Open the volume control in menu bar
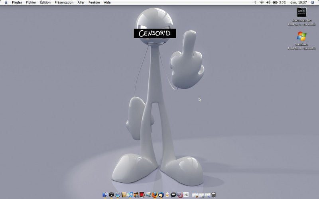Viewport: 319px width, 199px height. pyautogui.click(x=268, y=2)
